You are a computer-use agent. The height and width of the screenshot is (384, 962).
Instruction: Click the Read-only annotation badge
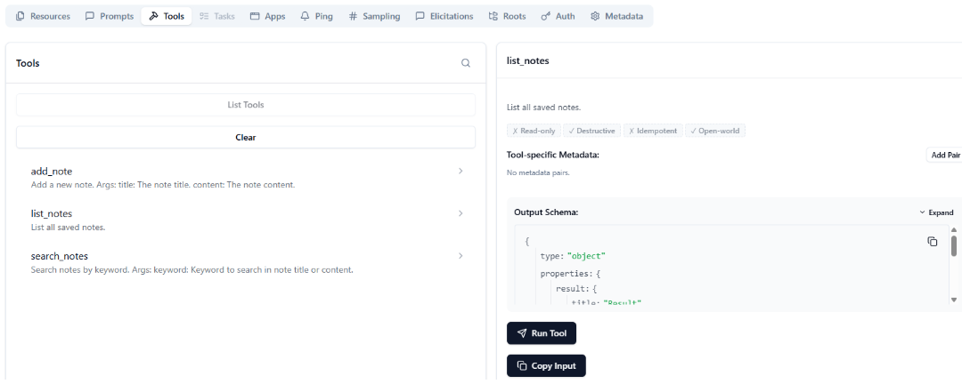(x=534, y=131)
